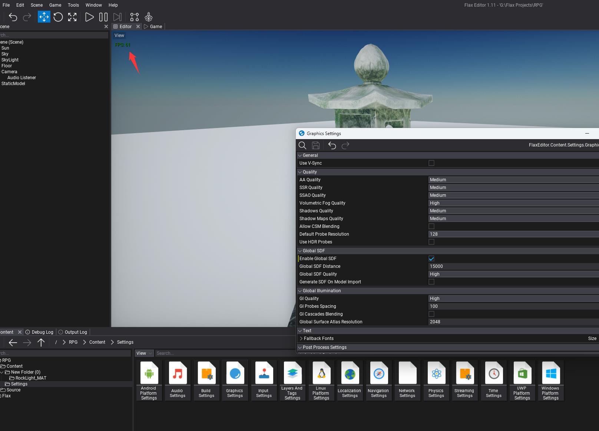Navigate to Content in the breadcrumb path

(x=97, y=342)
